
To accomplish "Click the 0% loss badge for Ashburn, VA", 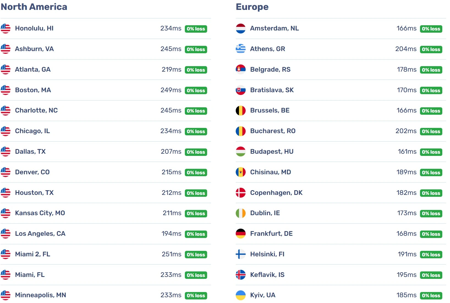I will 196,49.
